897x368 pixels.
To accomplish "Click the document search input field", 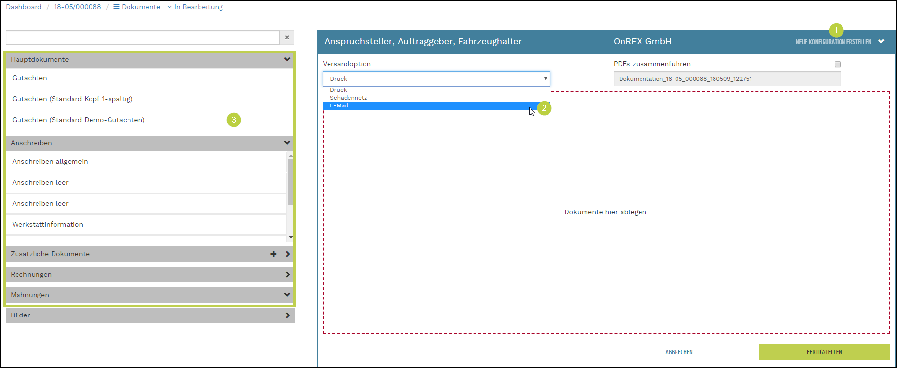I will tap(143, 37).
